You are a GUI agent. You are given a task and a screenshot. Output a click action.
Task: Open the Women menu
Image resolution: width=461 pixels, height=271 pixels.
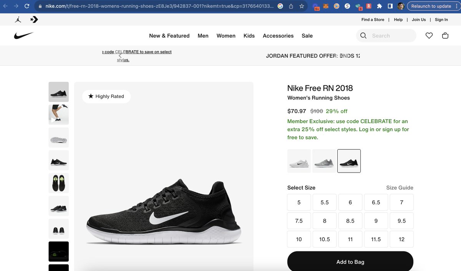coord(226,35)
